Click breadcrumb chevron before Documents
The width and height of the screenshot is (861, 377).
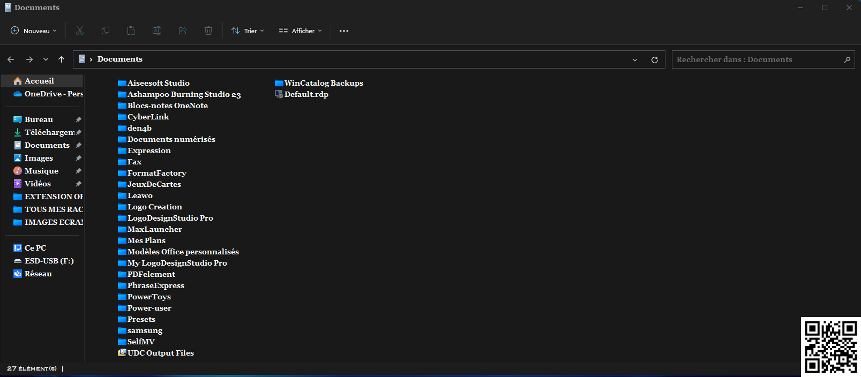pos(91,59)
